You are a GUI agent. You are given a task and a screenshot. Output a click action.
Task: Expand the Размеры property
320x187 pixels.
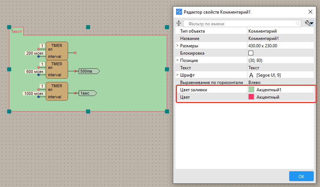(177, 46)
